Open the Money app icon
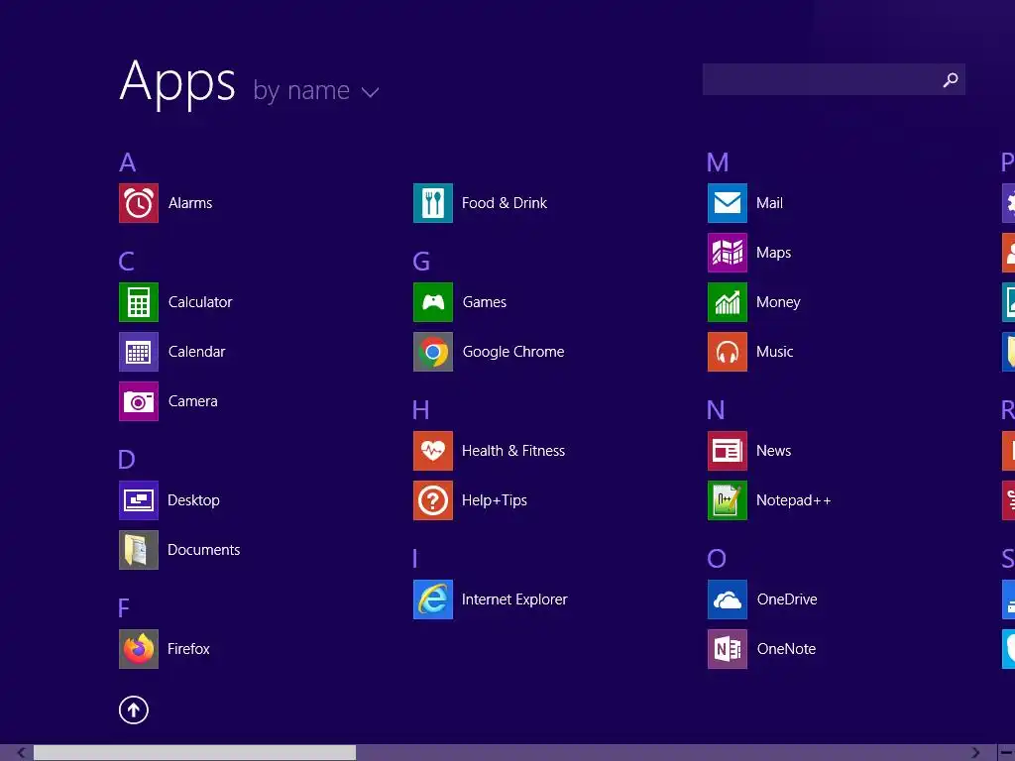 (728, 302)
